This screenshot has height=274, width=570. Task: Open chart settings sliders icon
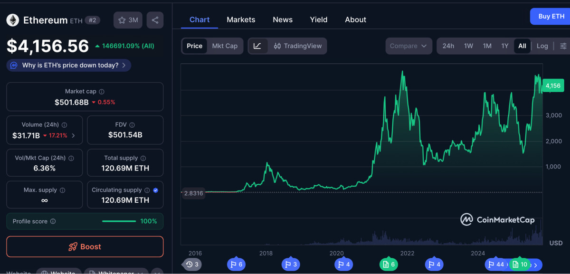click(x=563, y=46)
